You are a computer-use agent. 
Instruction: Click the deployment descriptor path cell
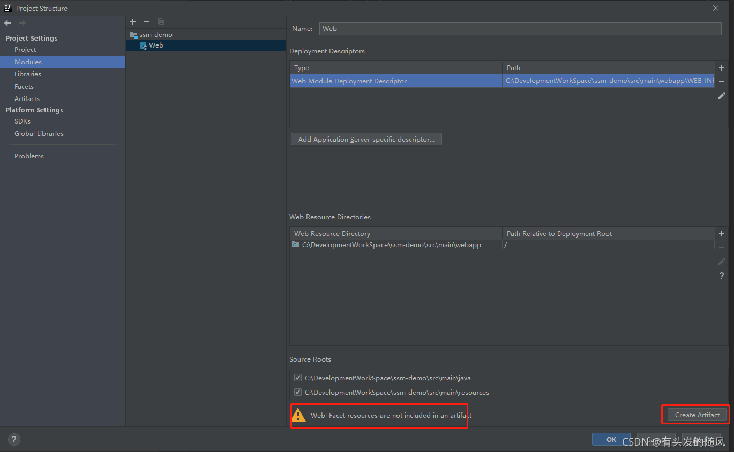609,81
